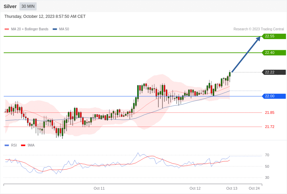Click the 21.72 support level label
The image size is (287, 194).
coord(270,127)
